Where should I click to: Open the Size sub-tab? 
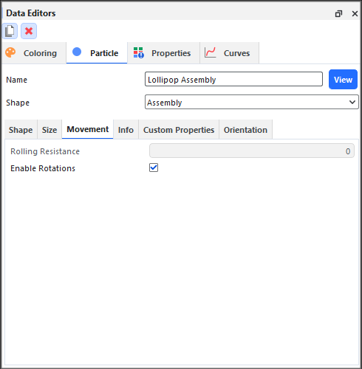(x=49, y=130)
